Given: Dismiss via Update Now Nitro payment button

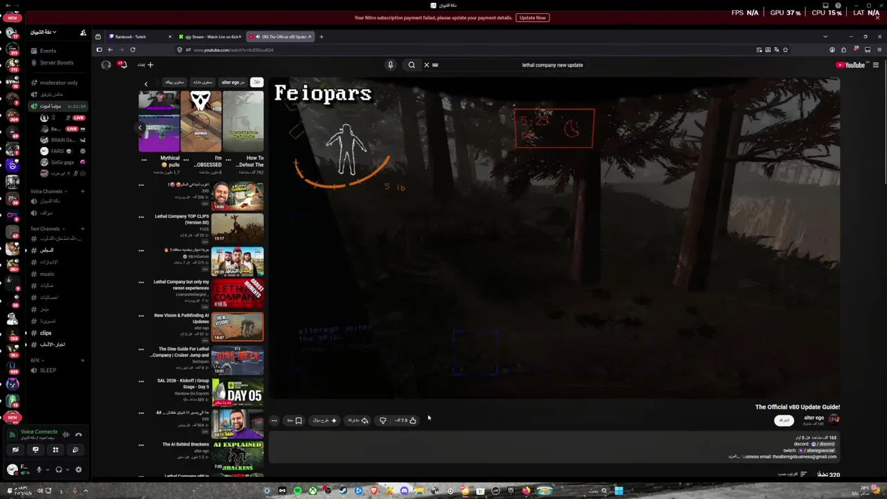Looking at the screenshot, I should [532, 17].
